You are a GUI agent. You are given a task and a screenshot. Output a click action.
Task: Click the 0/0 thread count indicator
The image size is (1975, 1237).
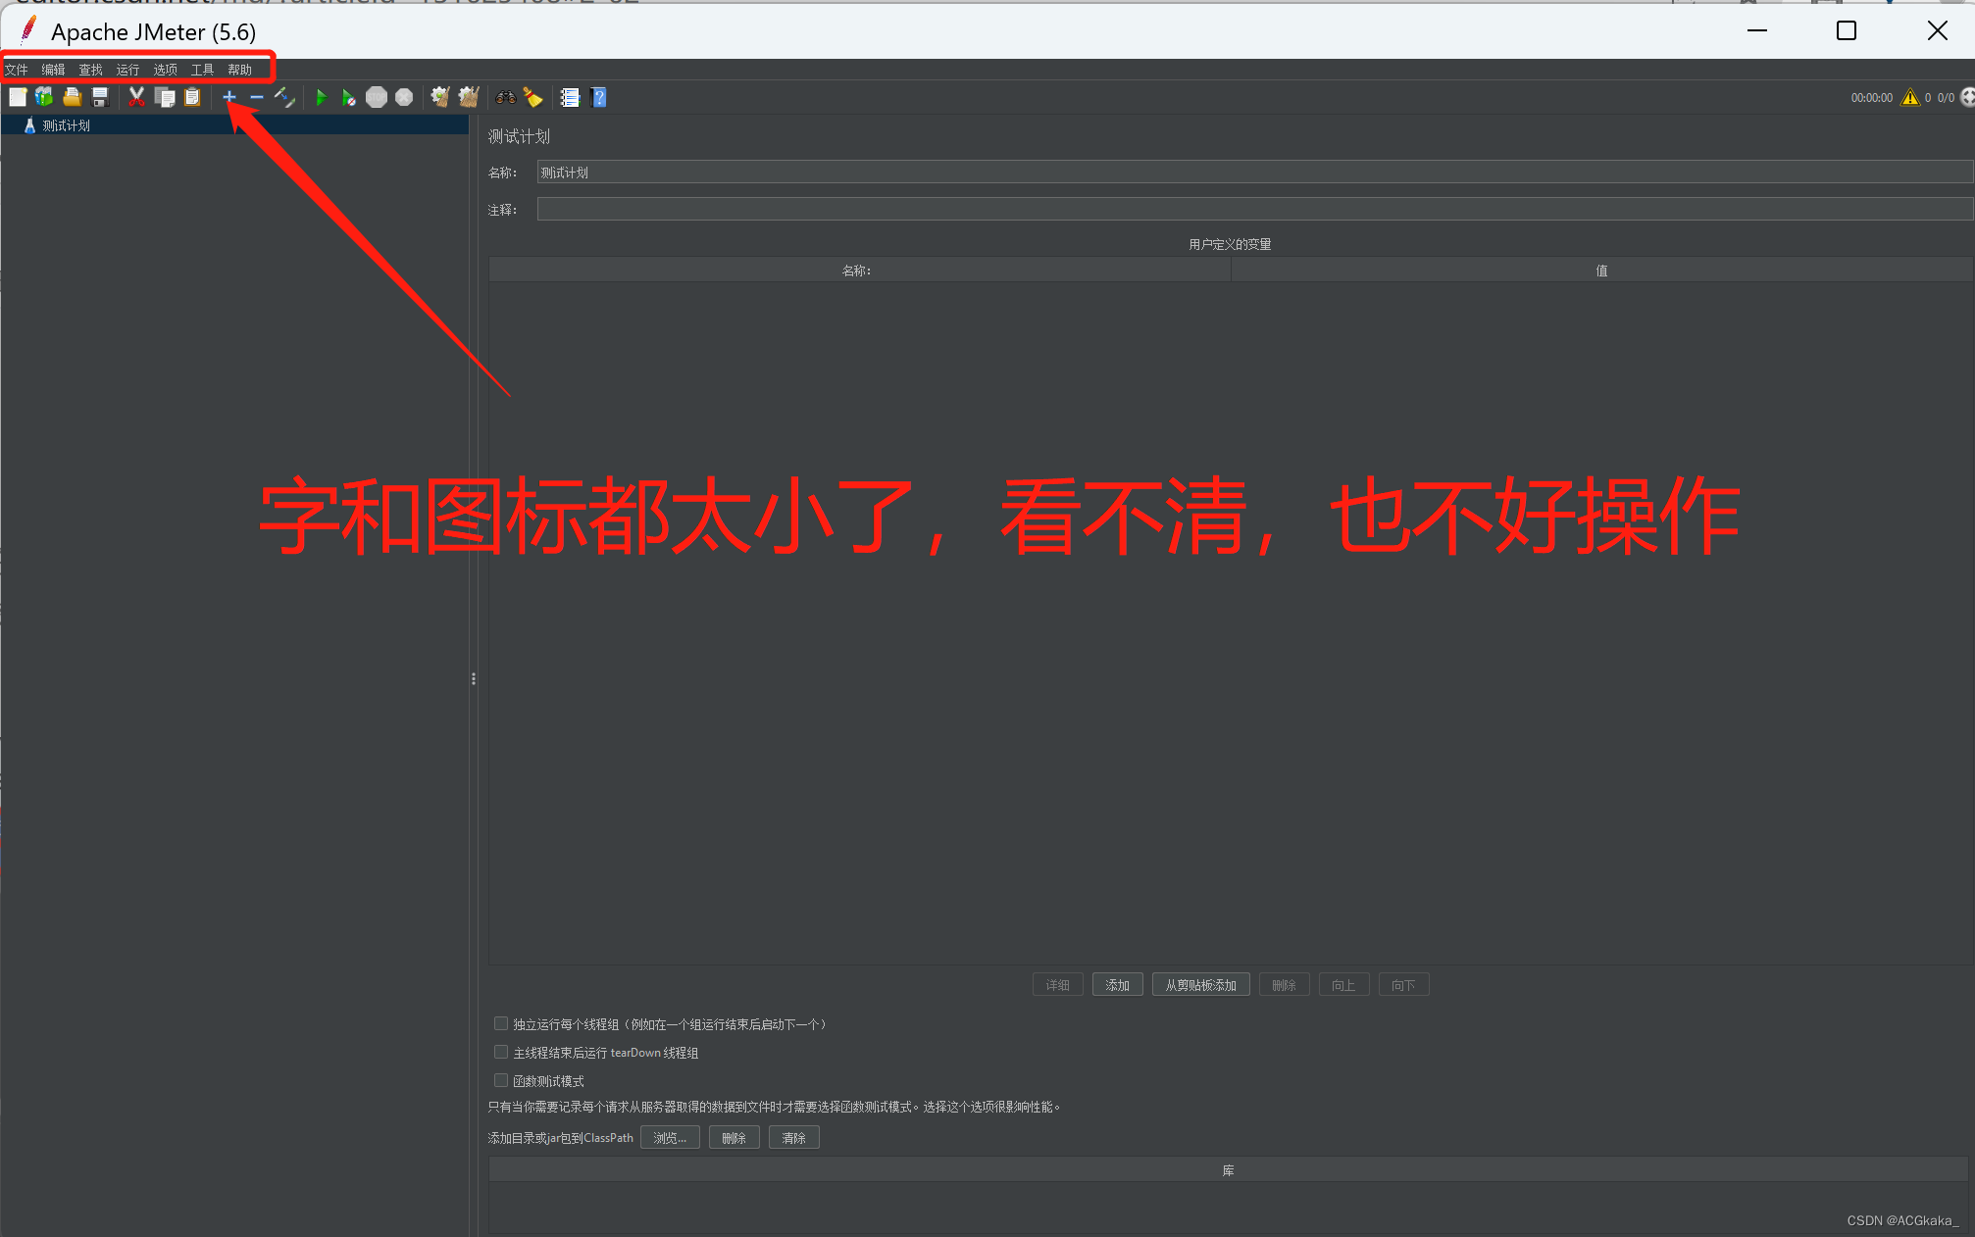[x=1946, y=98]
